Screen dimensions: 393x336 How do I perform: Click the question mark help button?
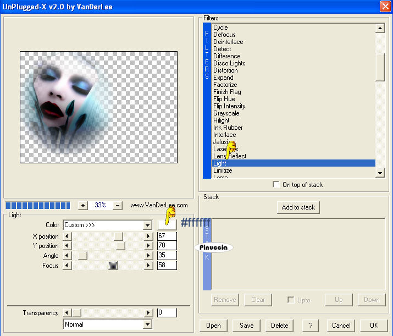click(311, 326)
